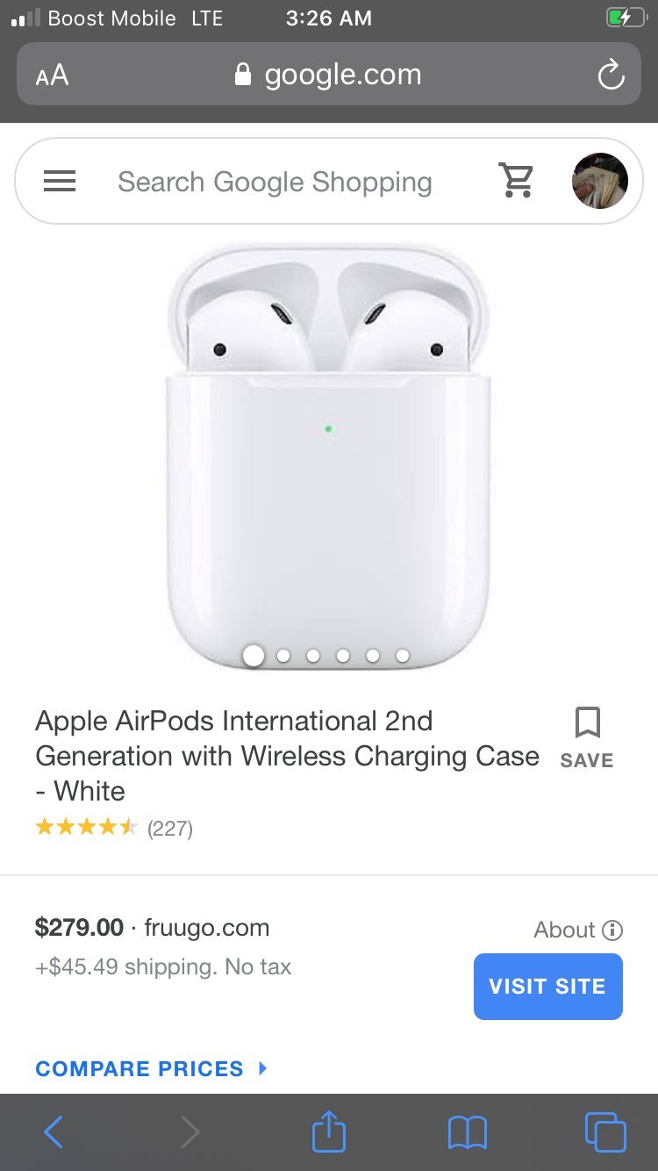
Task: Tap the AirPods product image
Action: tap(328, 456)
